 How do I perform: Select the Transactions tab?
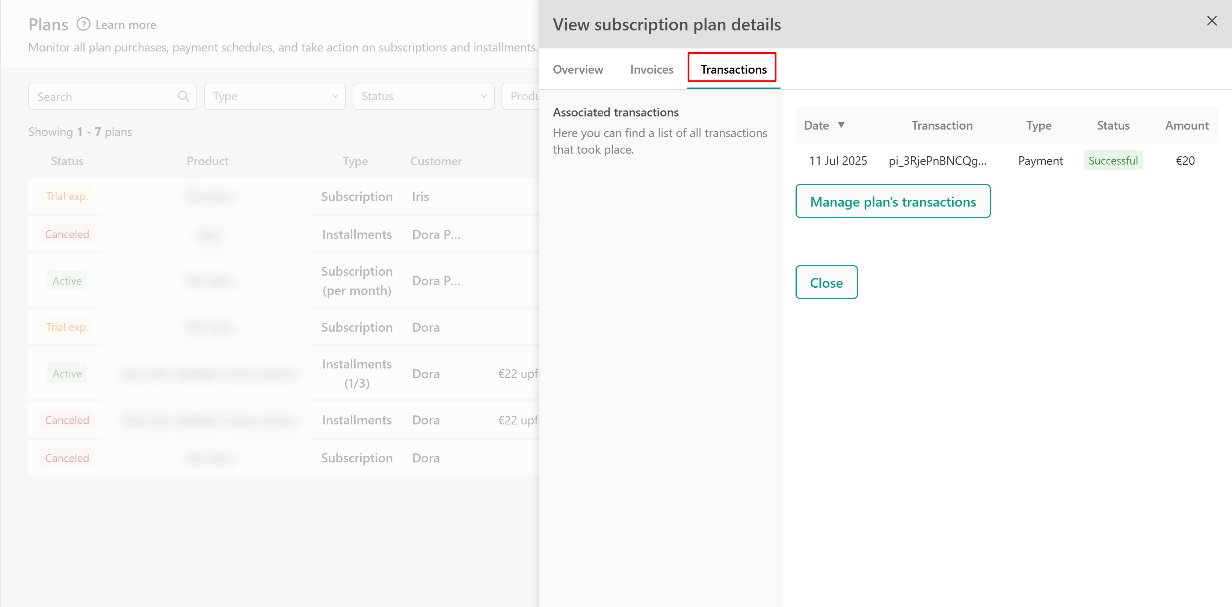(x=733, y=70)
